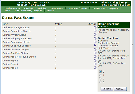Open the Catalog menu

pos(29,8)
